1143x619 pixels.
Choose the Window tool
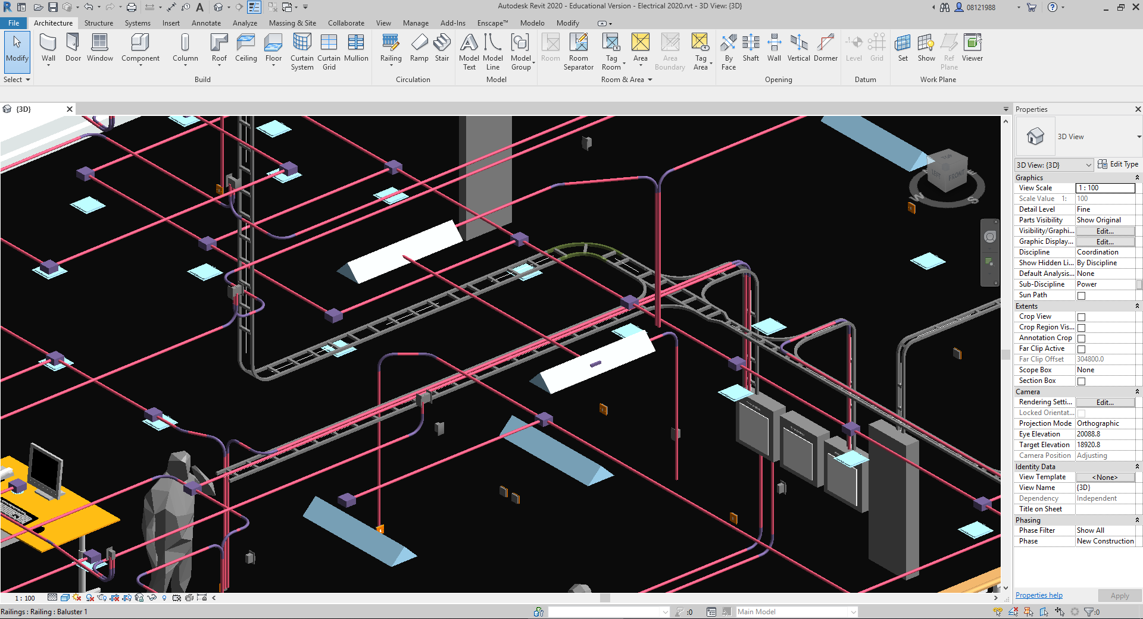point(99,48)
